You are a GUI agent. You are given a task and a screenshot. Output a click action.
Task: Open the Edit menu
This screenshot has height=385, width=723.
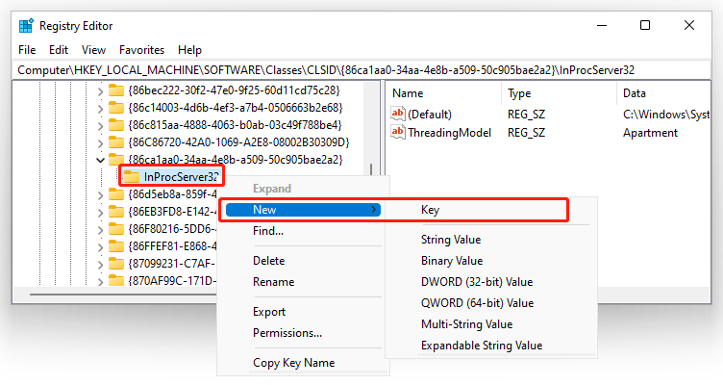coord(59,50)
